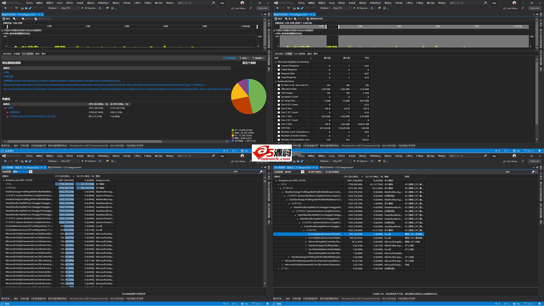
Task: Open the Release configuration dropdown
Action: click(54, 8)
